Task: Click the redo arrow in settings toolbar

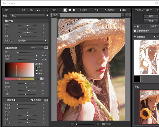Action: [43, 10]
